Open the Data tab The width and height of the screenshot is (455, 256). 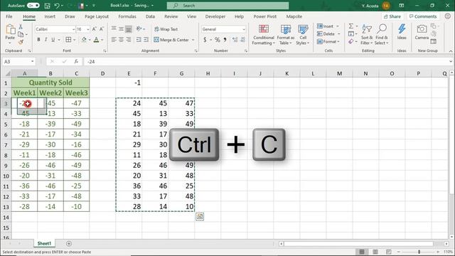pos(150,16)
